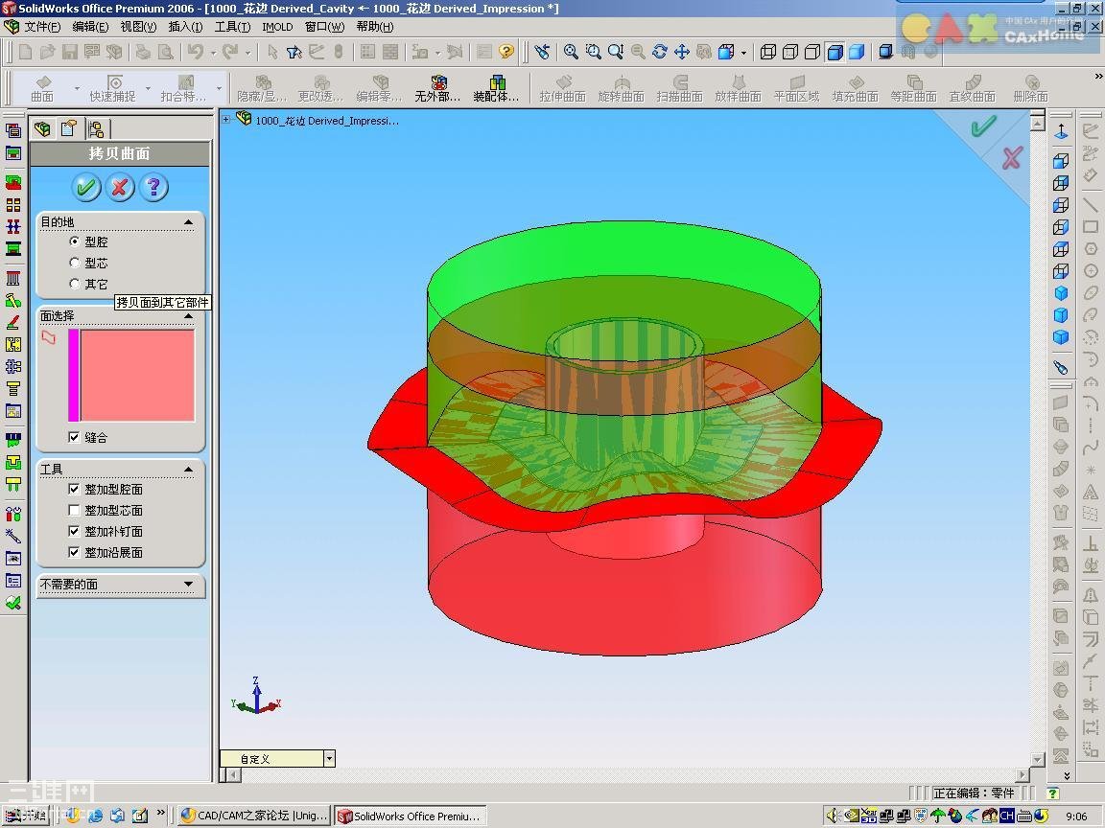Toggle the 缝合 checkbox
1105x828 pixels.
click(74, 437)
